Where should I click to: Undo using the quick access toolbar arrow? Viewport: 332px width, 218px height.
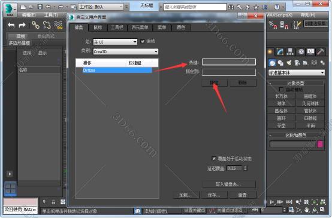49,7
